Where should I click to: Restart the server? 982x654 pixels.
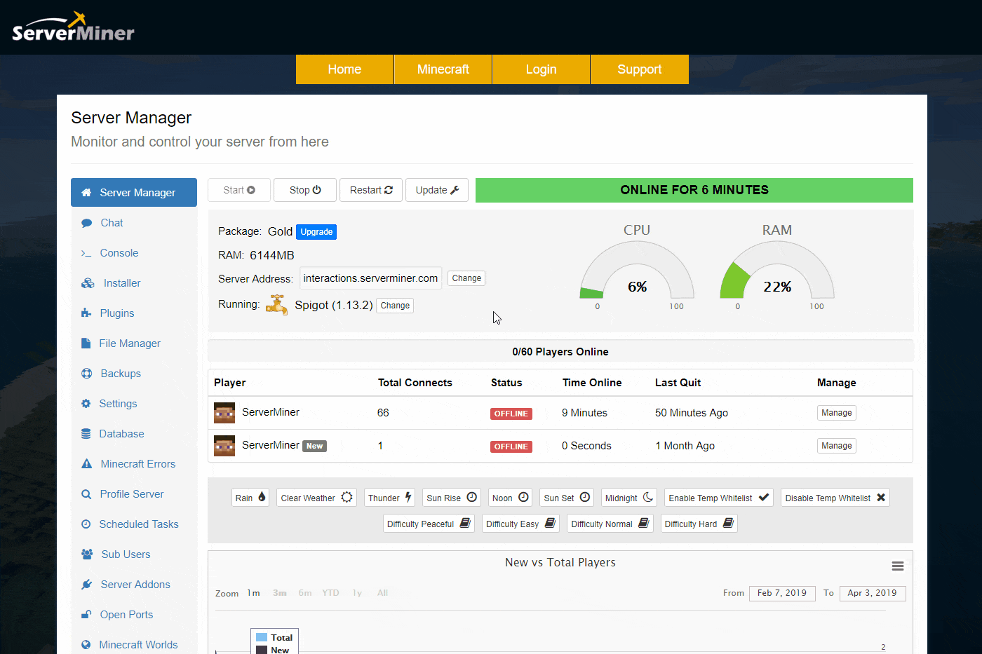(371, 190)
